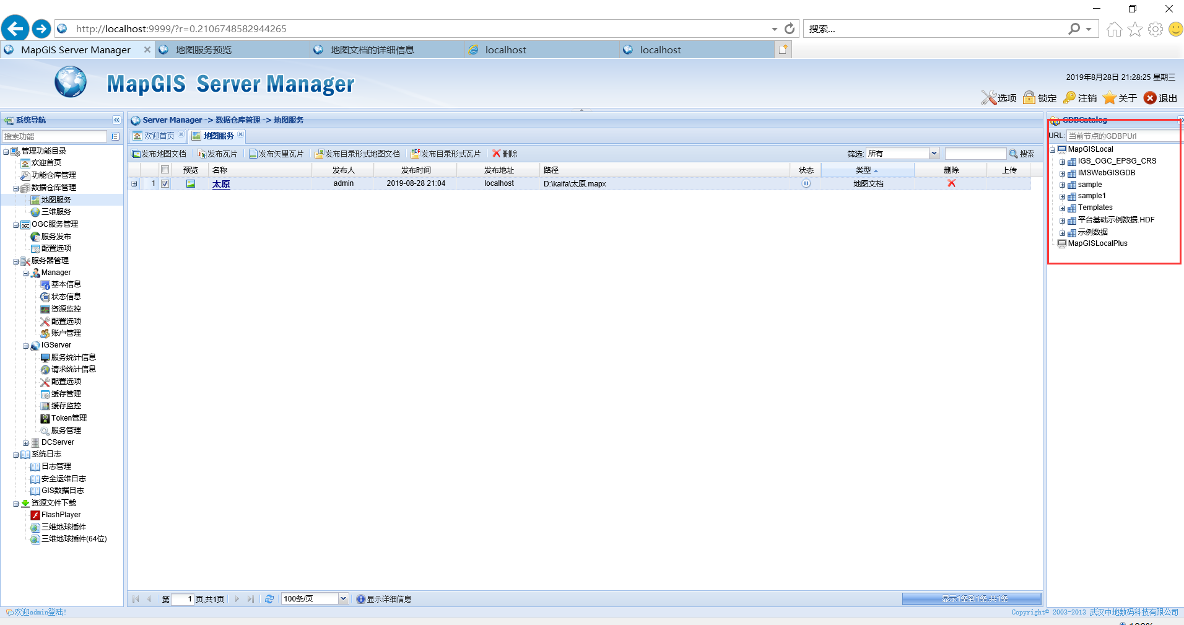Collapse 管理功能目录 tree node
Screen dimensions: 1184x625
pyautogui.click(x=6, y=151)
